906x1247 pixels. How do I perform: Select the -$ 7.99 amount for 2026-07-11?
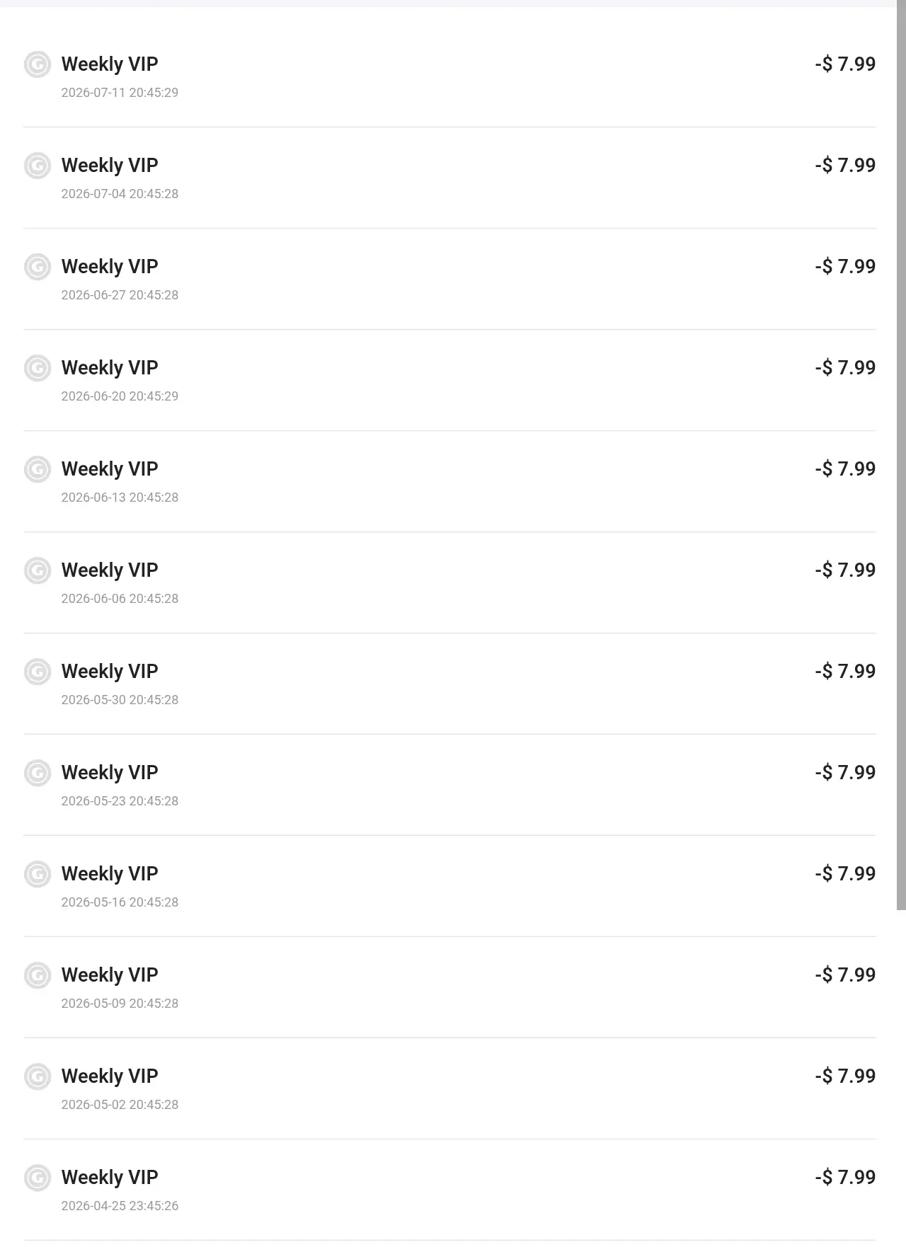coord(845,64)
